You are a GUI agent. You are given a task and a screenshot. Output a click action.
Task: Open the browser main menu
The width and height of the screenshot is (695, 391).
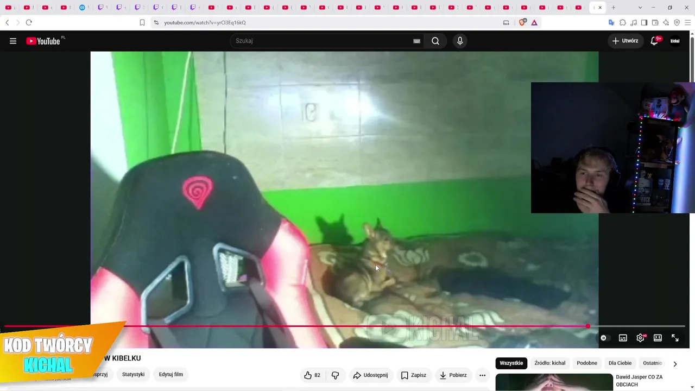tap(687, 22)
